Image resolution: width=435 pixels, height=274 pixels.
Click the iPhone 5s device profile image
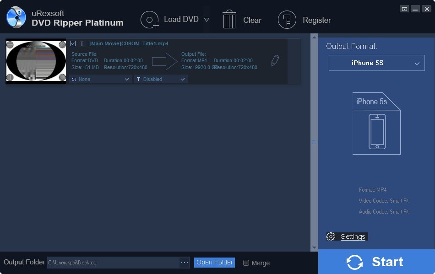pos(376,124)
